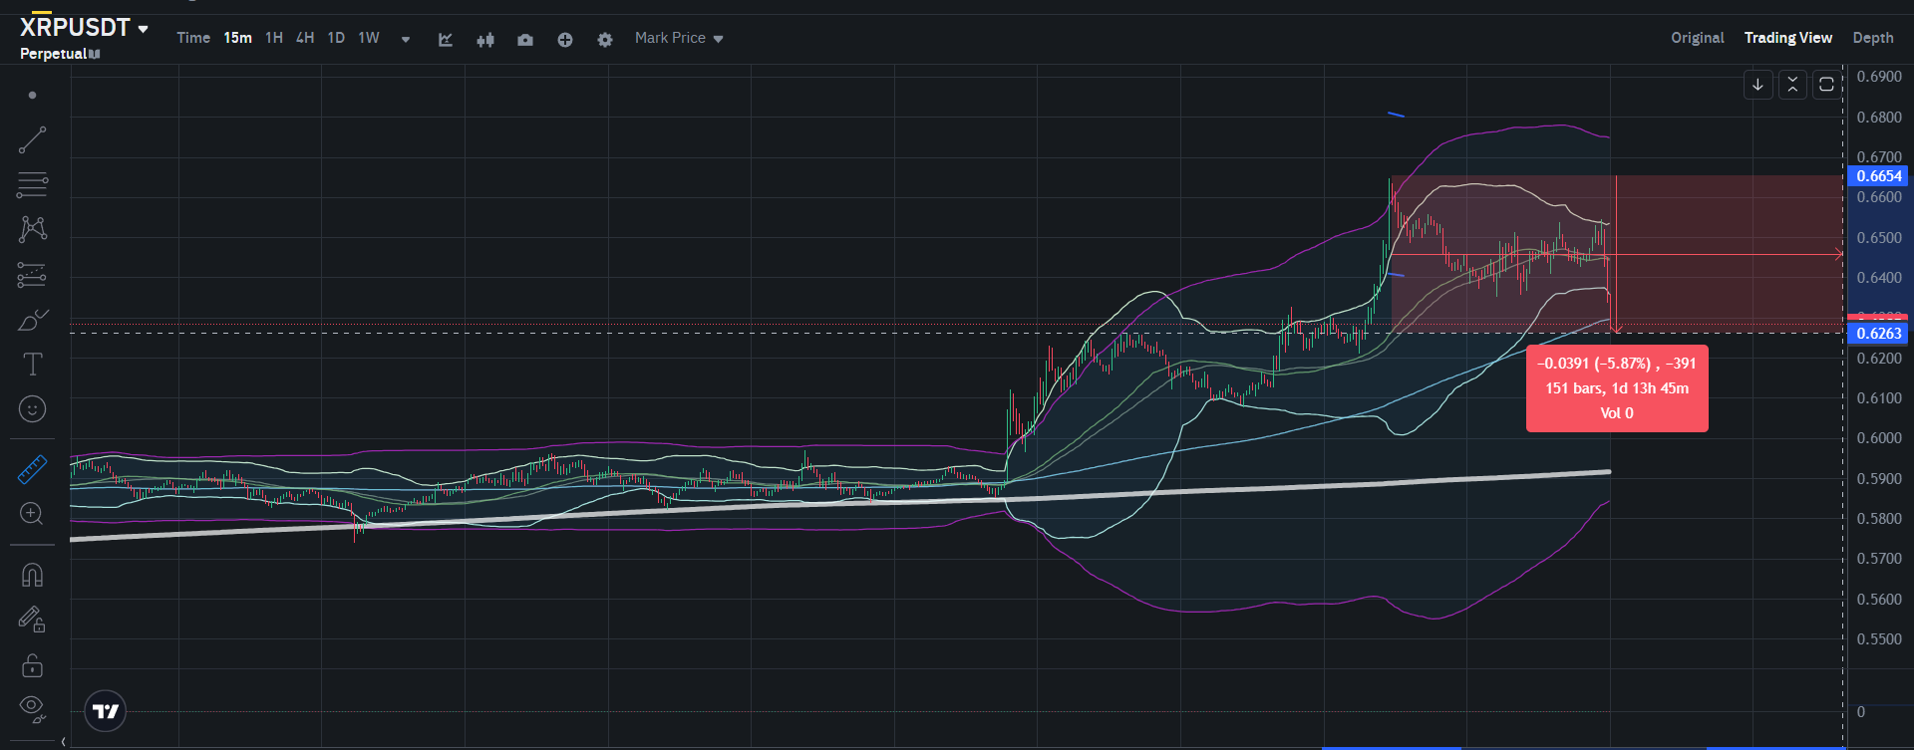Screen dimensions: 1914x750
Task: Click the circled plus add icon
Action: pyautogui.click(x=565, y=40)
